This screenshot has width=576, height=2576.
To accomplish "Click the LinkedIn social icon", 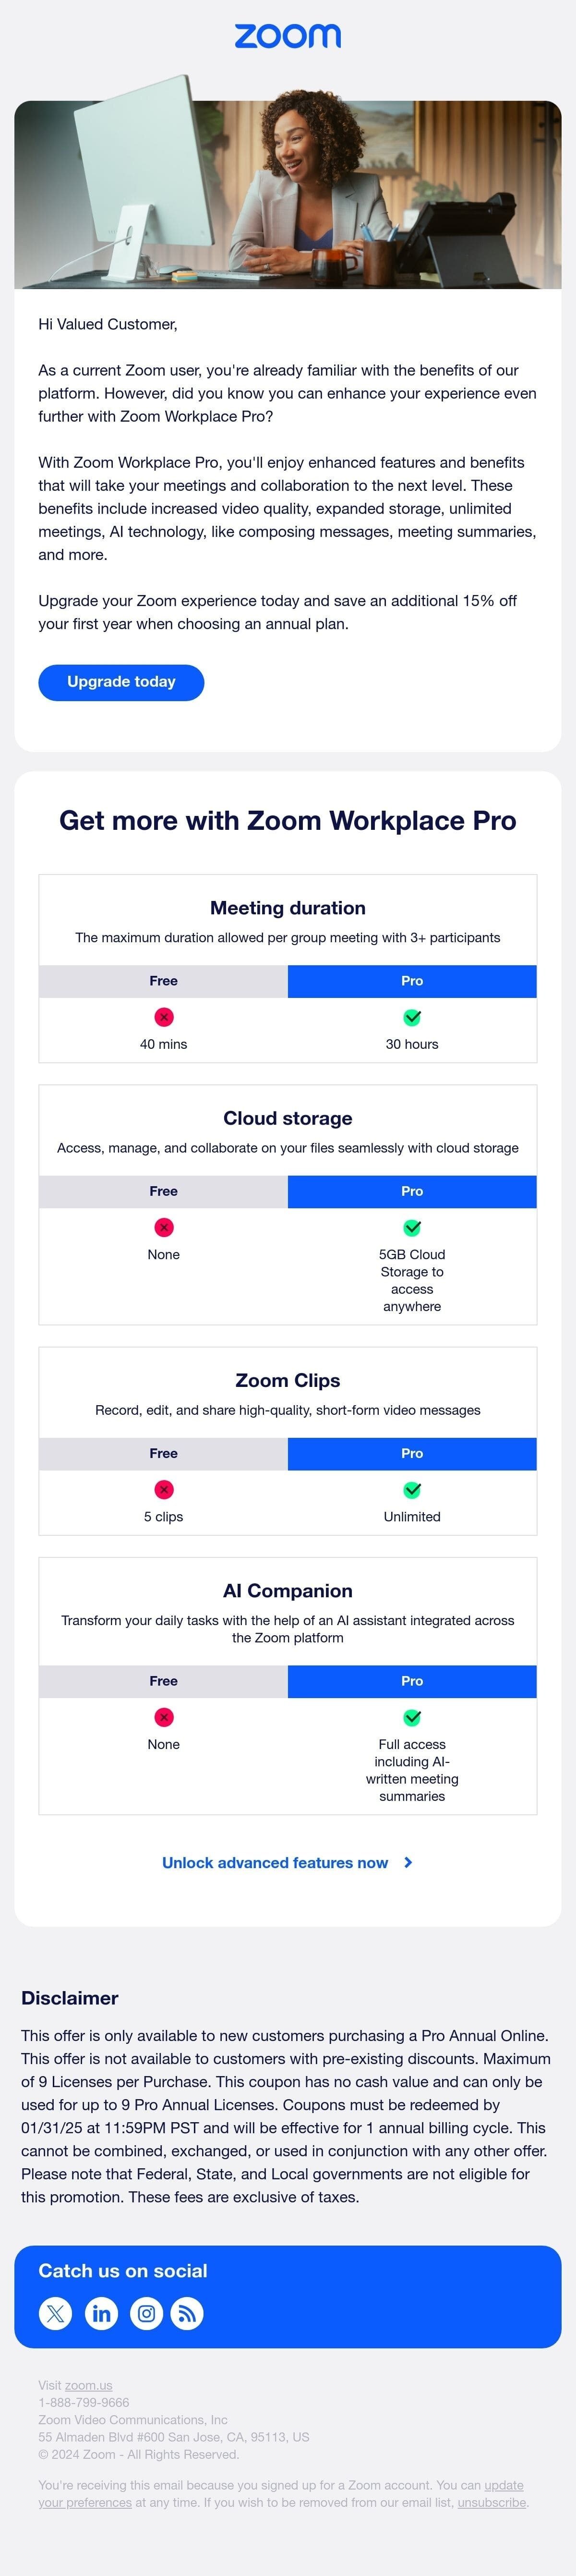I will 100,2313.
